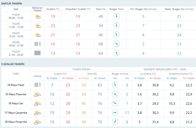Screen dimensions: 196x128
Task: Click the partly cloudy icon for 12.00 - 15.00
Action: pyautogui.click(x=38, y=26)
